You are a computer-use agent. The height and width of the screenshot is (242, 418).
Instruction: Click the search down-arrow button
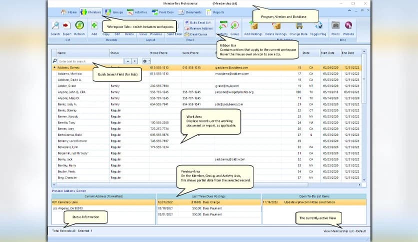(x=134, y=61)
